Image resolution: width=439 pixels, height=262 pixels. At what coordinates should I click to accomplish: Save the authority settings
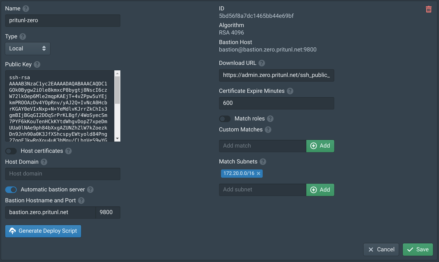point(418,249)
